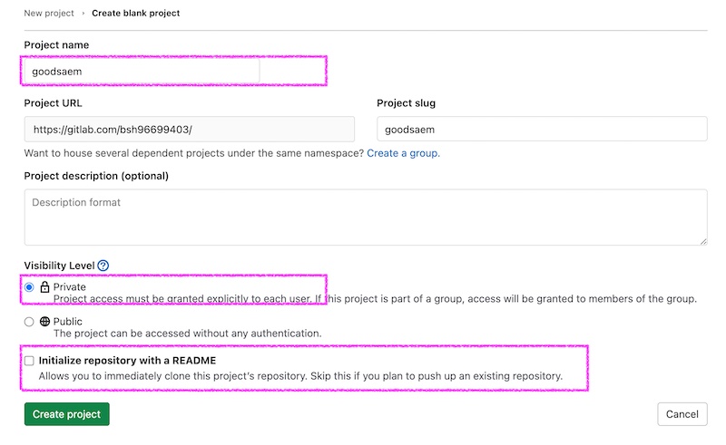
Task: Click the Private label text
Action: (x=70, y=286)
